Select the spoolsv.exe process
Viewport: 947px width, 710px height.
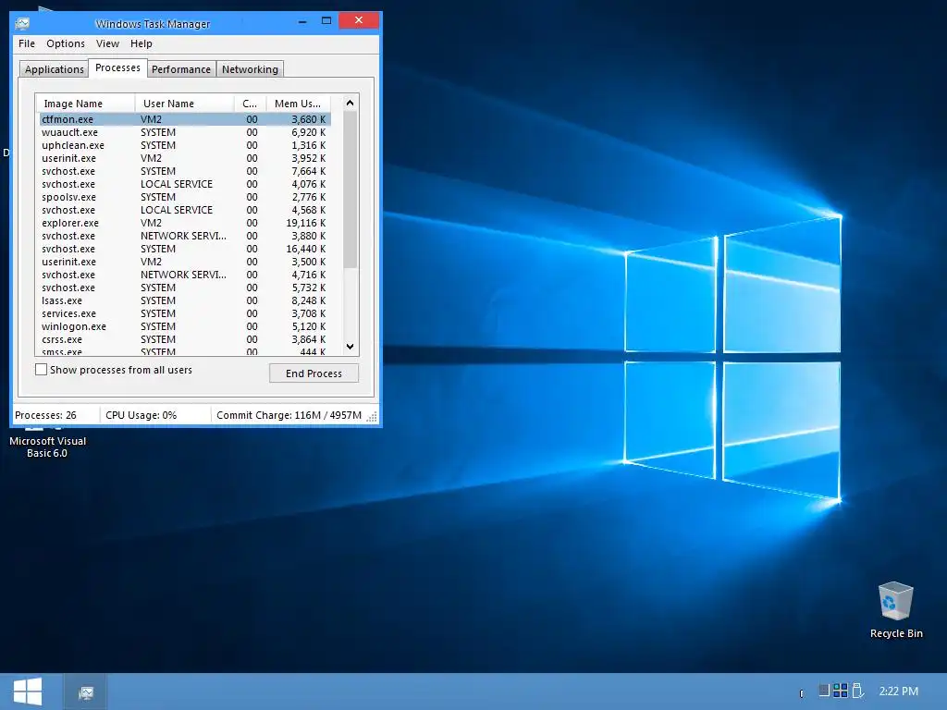coord(185,198)
